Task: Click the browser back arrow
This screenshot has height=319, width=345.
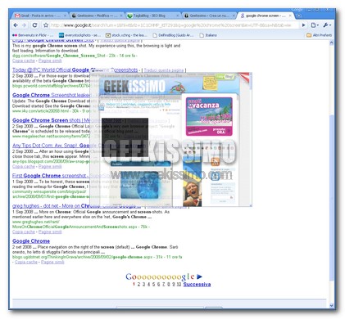Action: coord(16,25)
